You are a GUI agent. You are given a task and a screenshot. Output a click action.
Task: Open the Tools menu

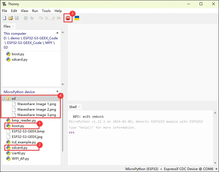pos(46,11)
